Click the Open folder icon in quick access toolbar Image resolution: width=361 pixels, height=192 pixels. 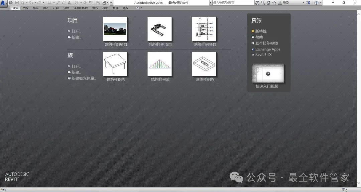coord(11,3)
